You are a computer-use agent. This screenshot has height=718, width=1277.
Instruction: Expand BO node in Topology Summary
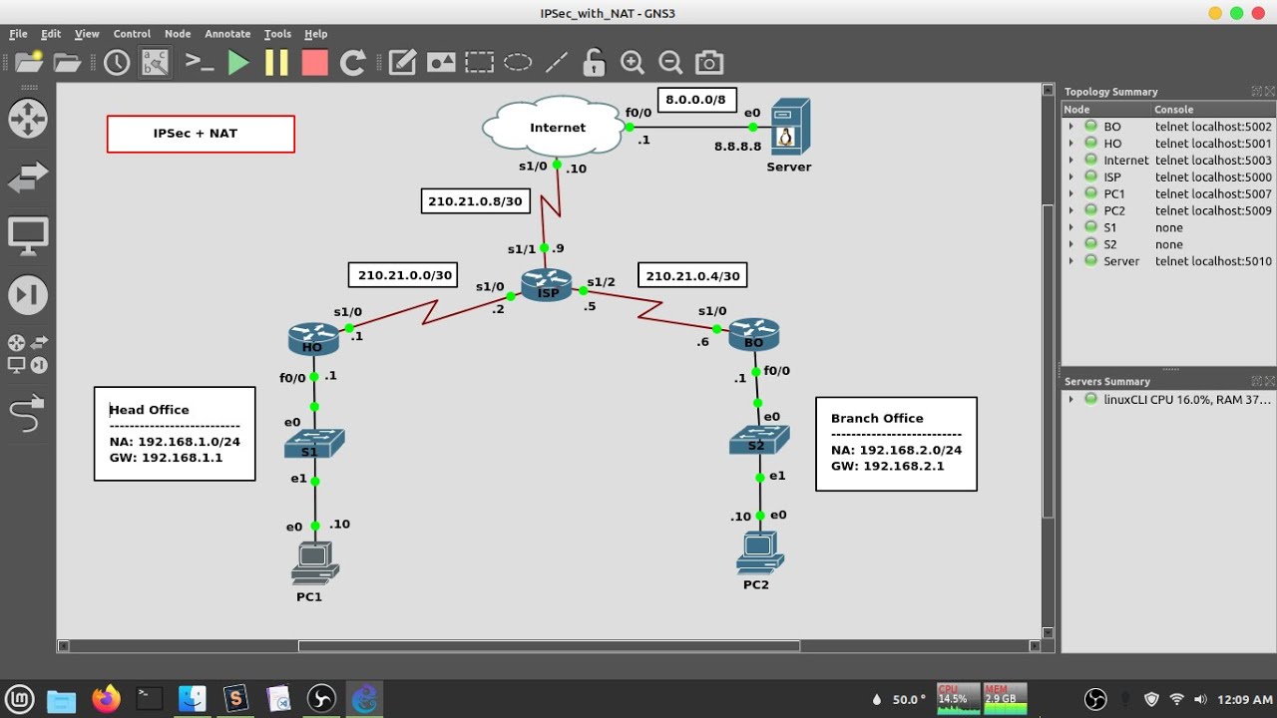1070,127
